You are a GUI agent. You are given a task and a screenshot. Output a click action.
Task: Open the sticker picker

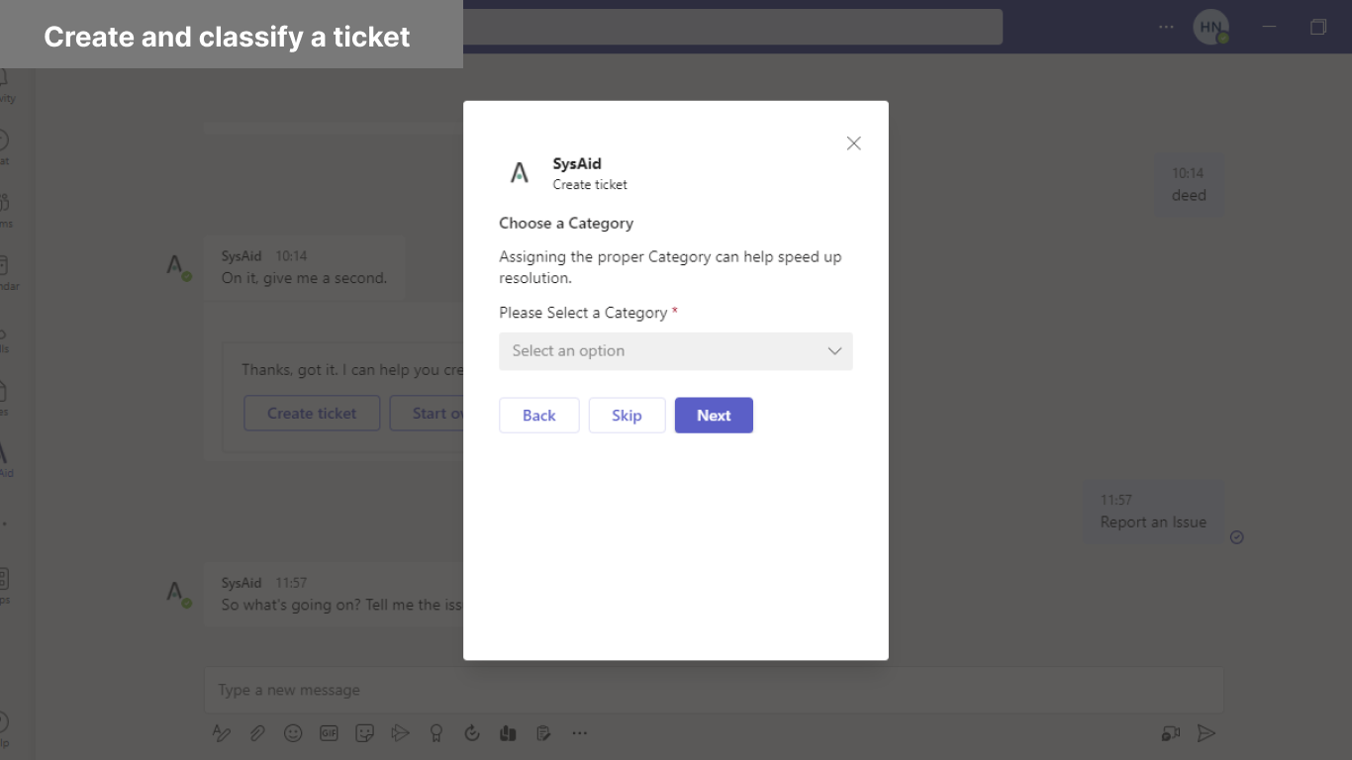pos(364,733)
